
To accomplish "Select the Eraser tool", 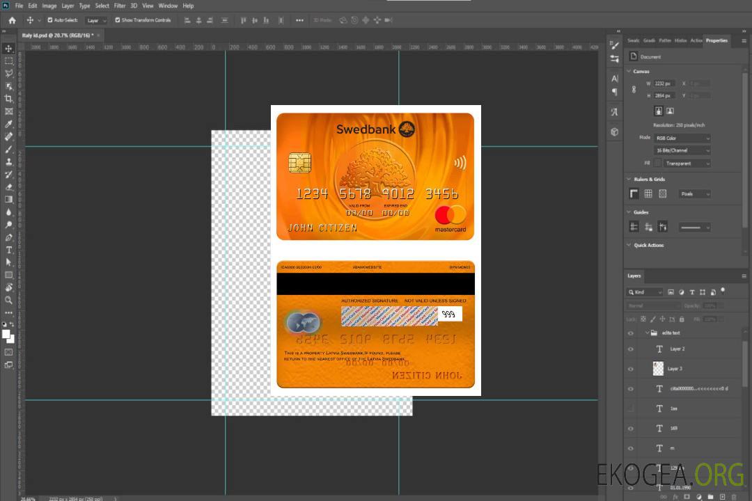I will [8, 187].
